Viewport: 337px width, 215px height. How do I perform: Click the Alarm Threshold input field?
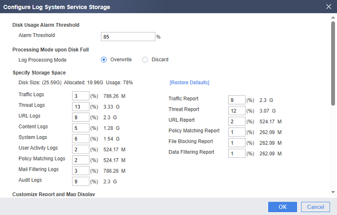[128, 37]
